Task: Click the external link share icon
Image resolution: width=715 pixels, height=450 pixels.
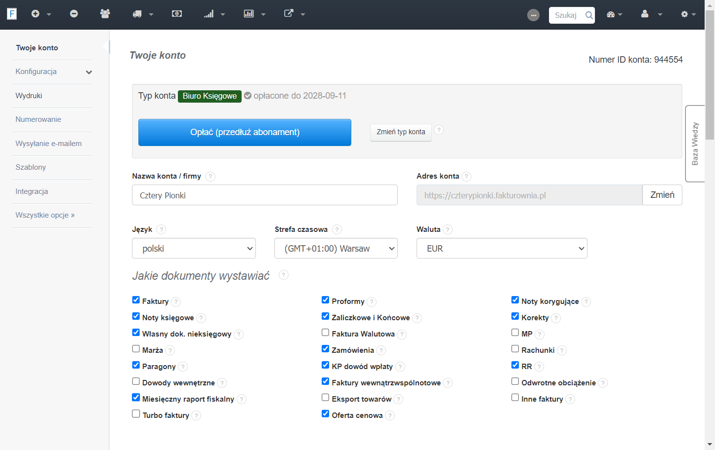Action: click(289, 13)
